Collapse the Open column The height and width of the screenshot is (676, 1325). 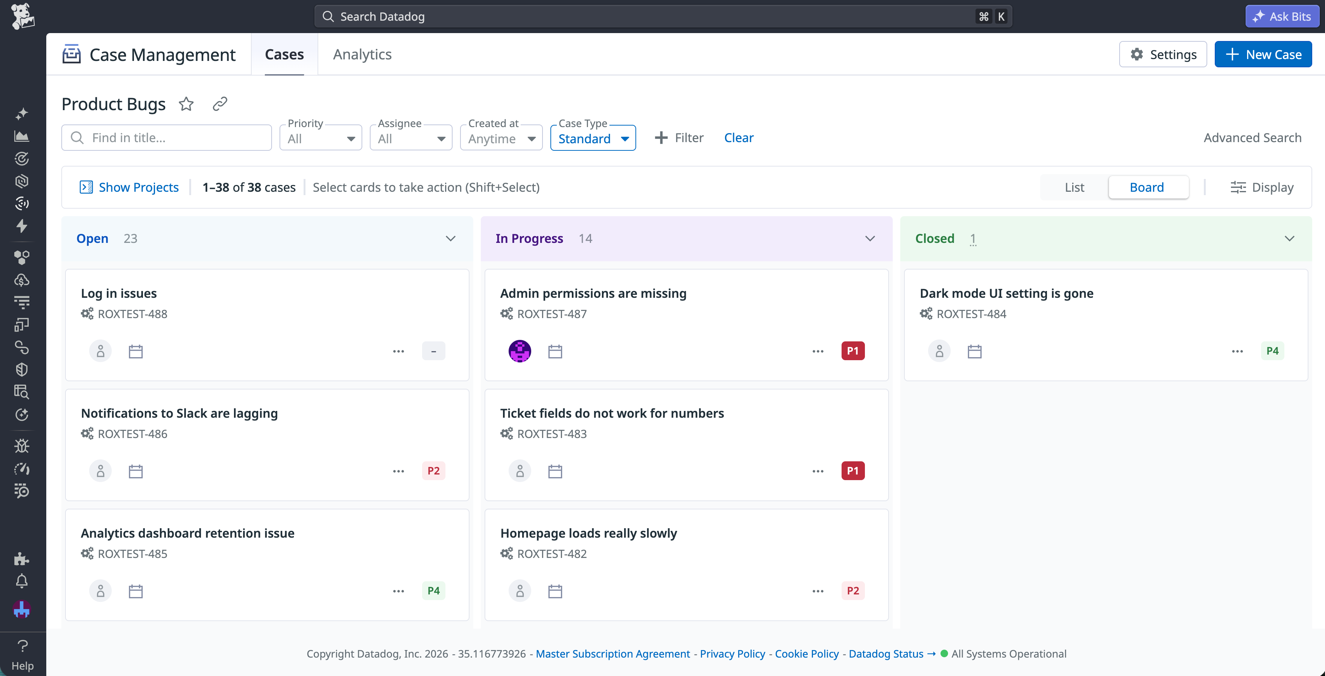click(451, 238)
